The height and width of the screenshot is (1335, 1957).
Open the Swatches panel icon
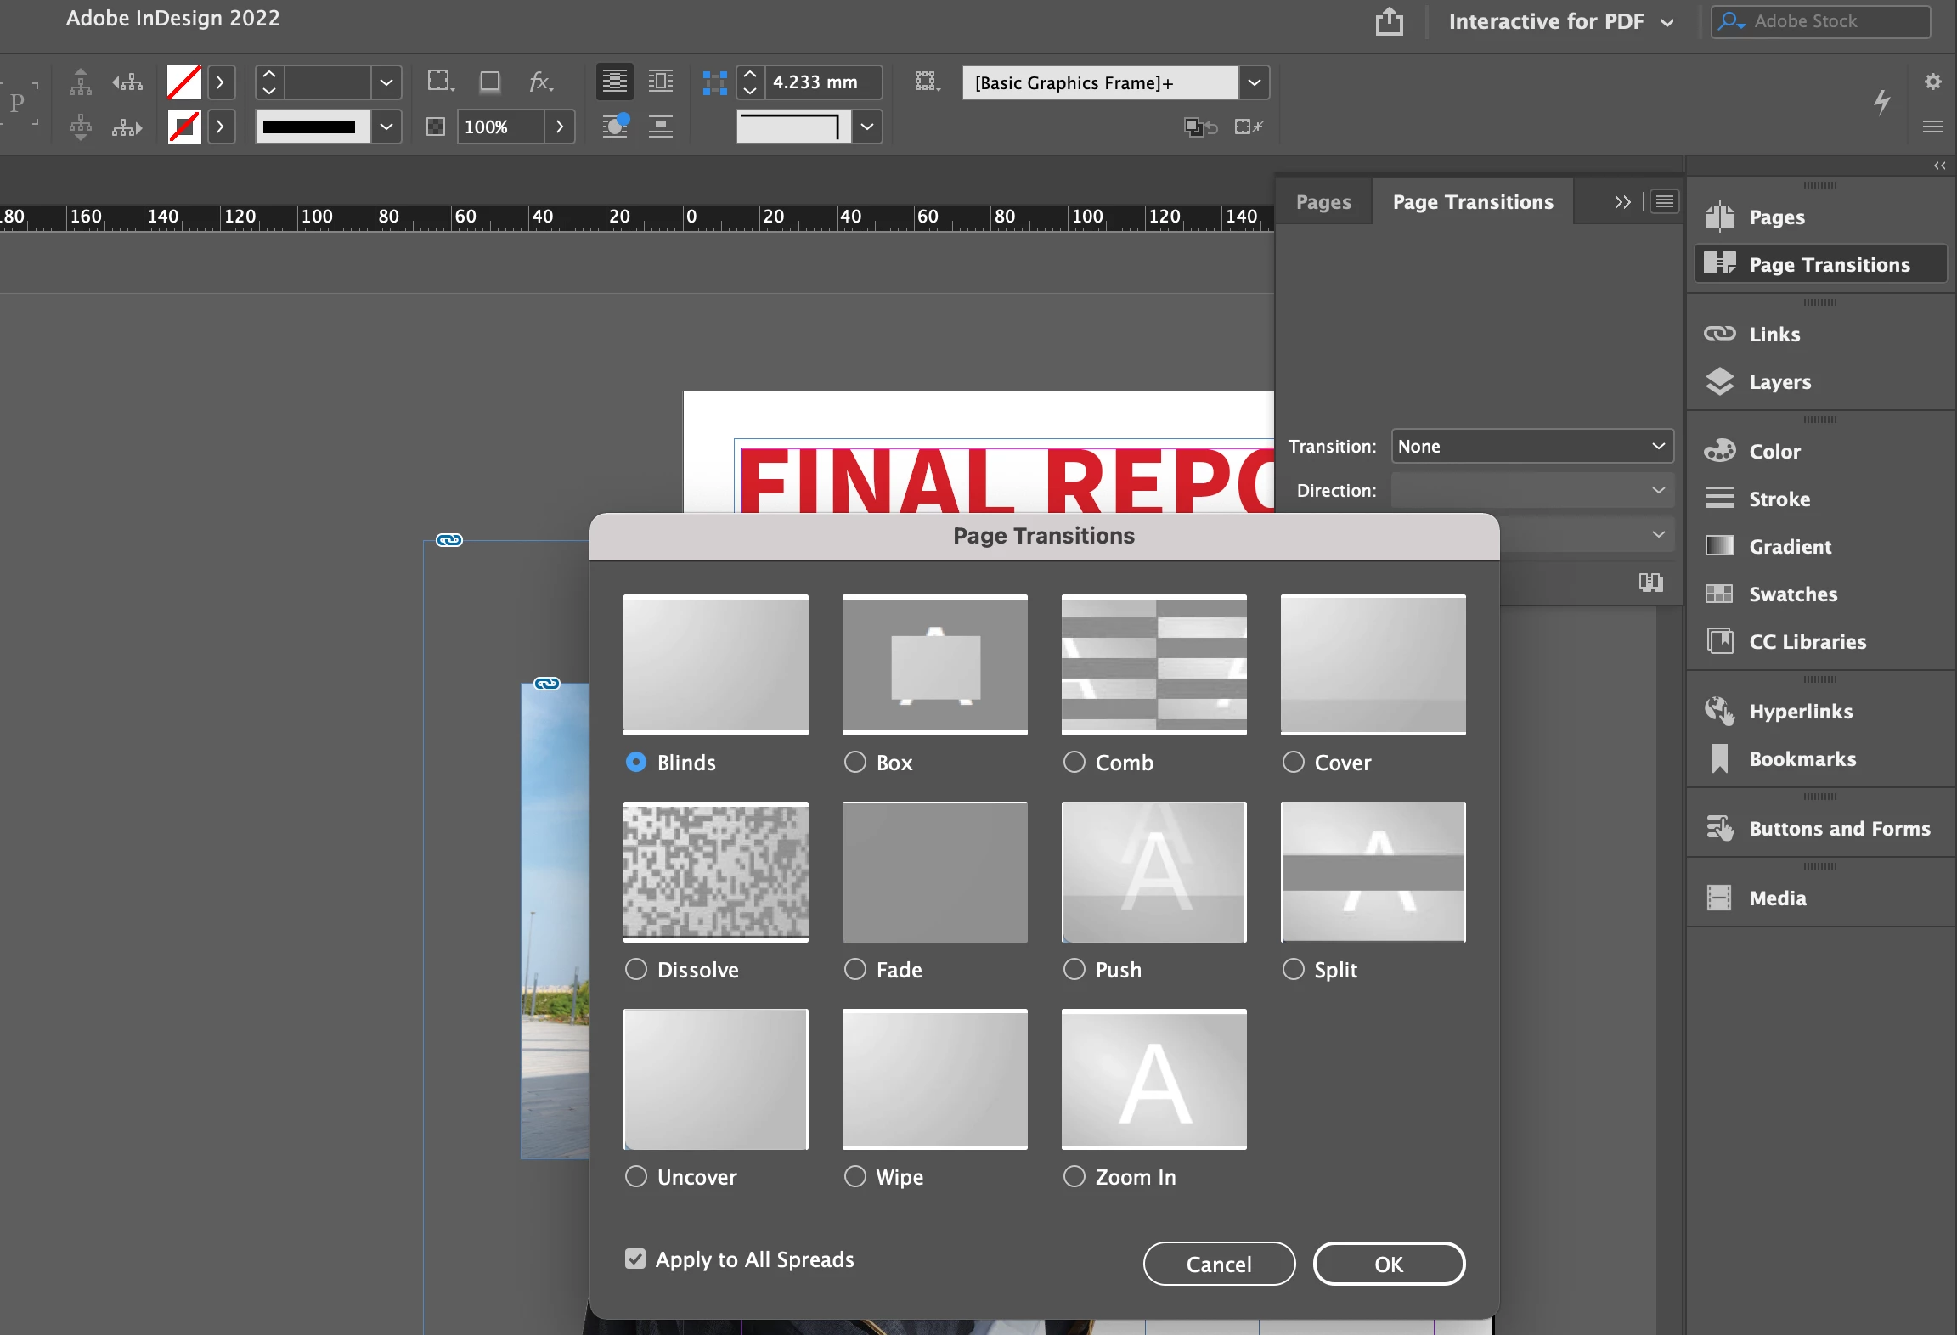click(1719, 594)
